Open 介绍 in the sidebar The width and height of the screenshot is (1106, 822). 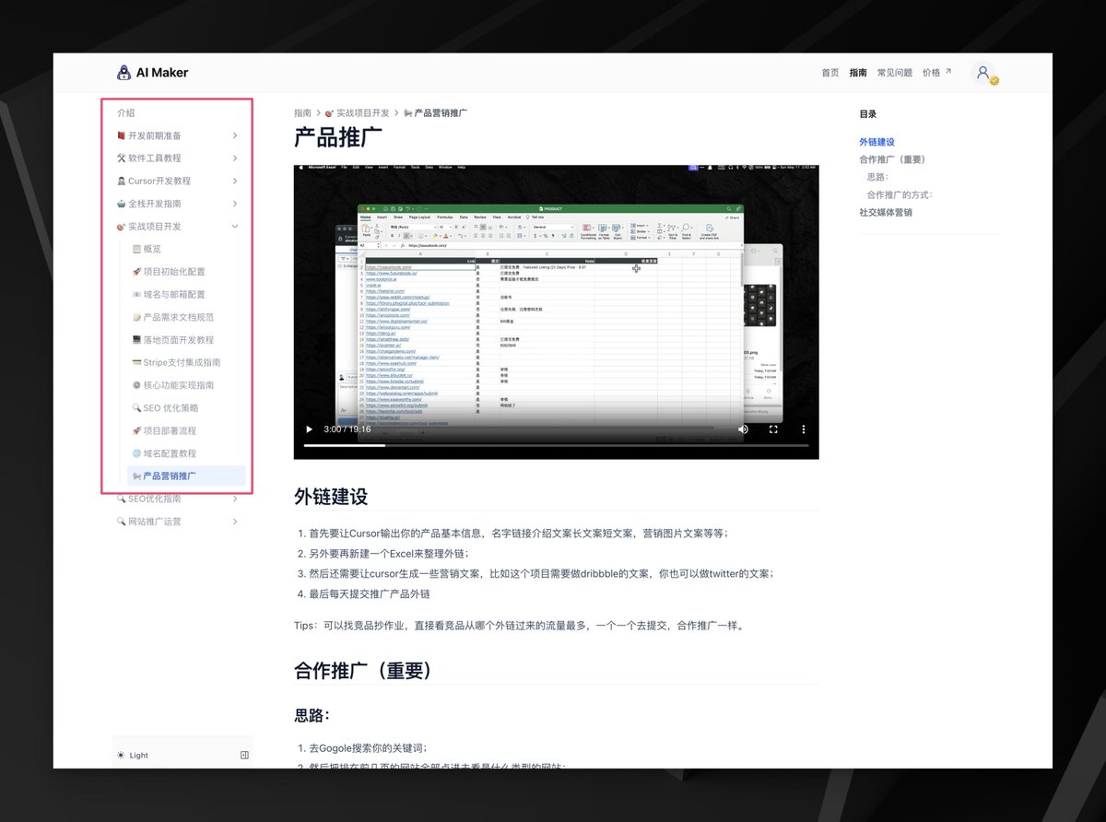[x=125, y=113]
